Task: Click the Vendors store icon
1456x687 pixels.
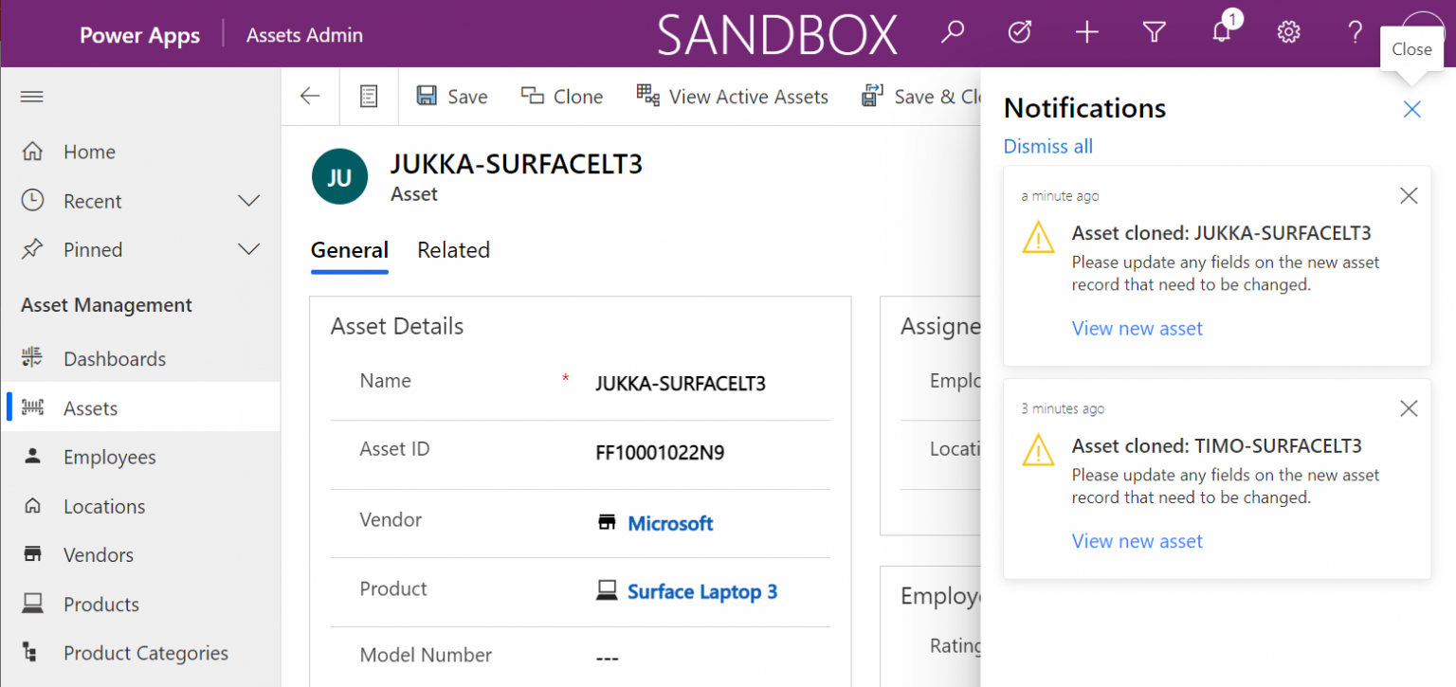Action: [32, 554]
